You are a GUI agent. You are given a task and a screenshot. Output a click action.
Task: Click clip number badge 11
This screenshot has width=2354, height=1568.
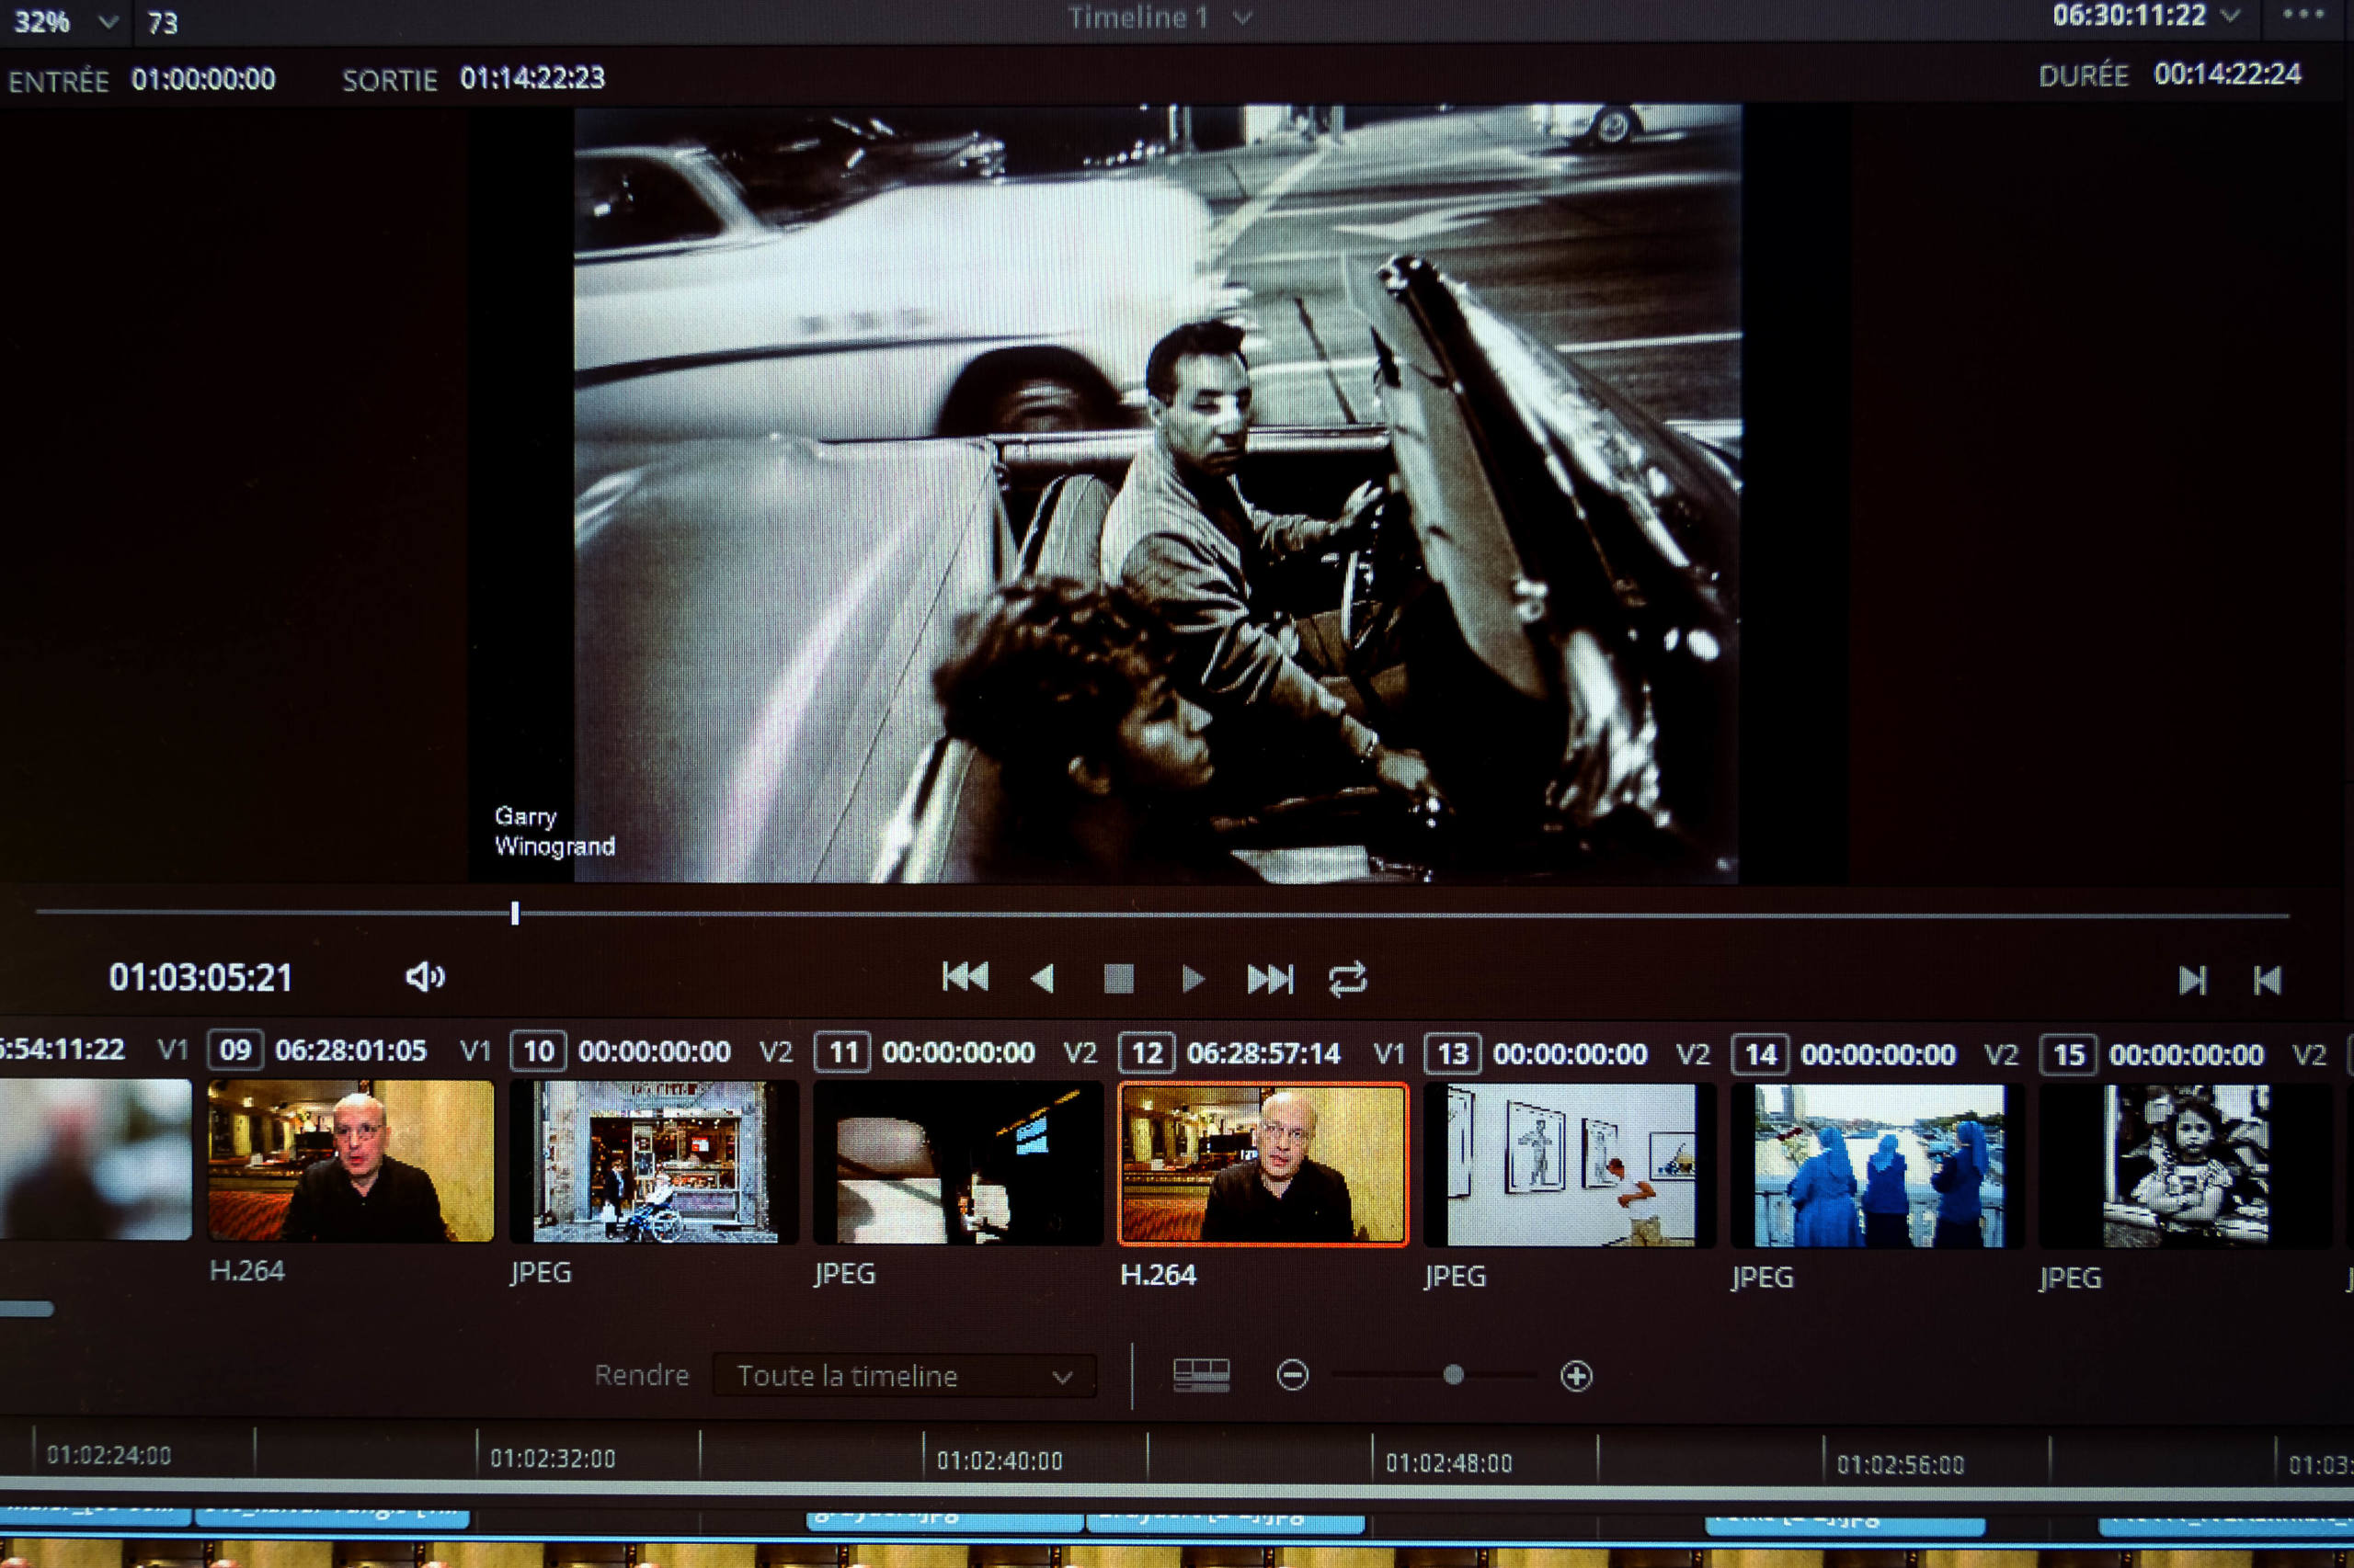point(842,1052)
